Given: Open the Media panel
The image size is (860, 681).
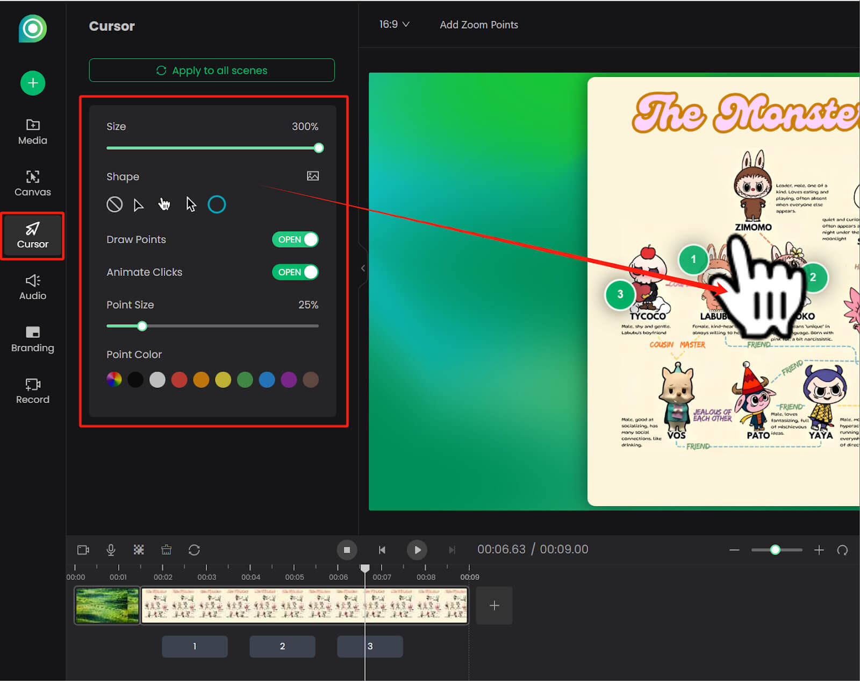Looking at the screenshot, I should pyautogui.click(x=33, y=132).
